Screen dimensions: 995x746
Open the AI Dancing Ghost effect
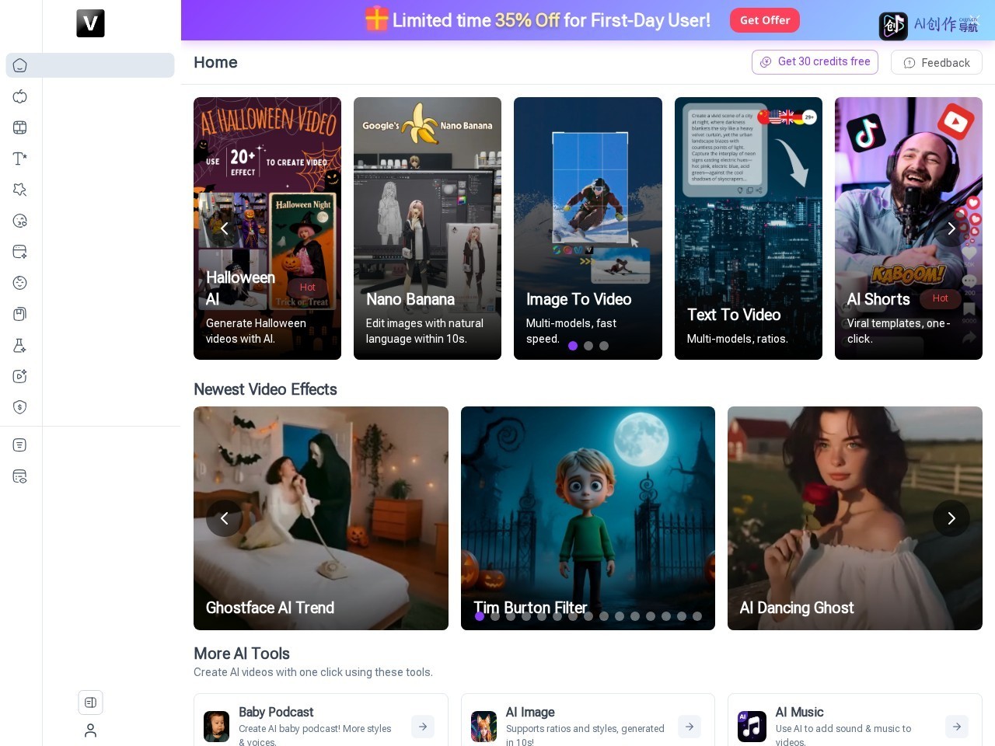(x=855, y=518)
